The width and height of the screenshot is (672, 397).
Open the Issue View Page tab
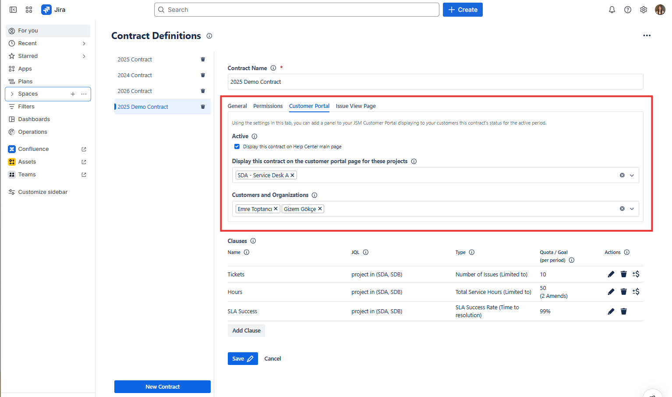tap(355, 106)
